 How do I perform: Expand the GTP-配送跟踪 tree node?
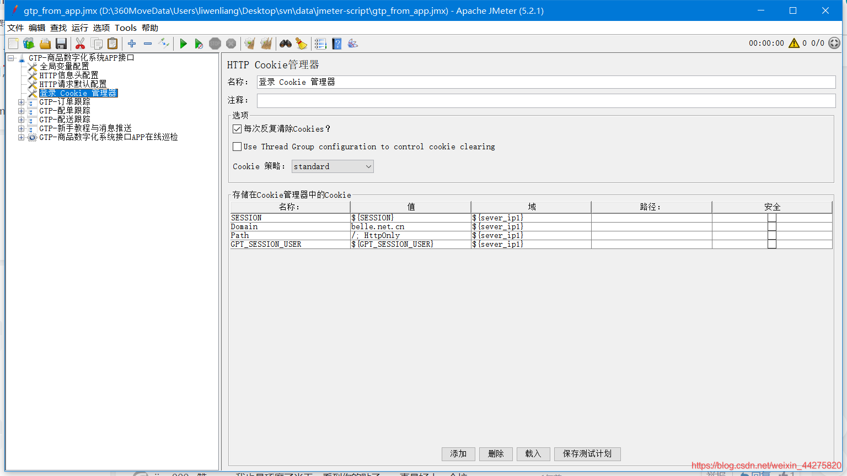21,120
